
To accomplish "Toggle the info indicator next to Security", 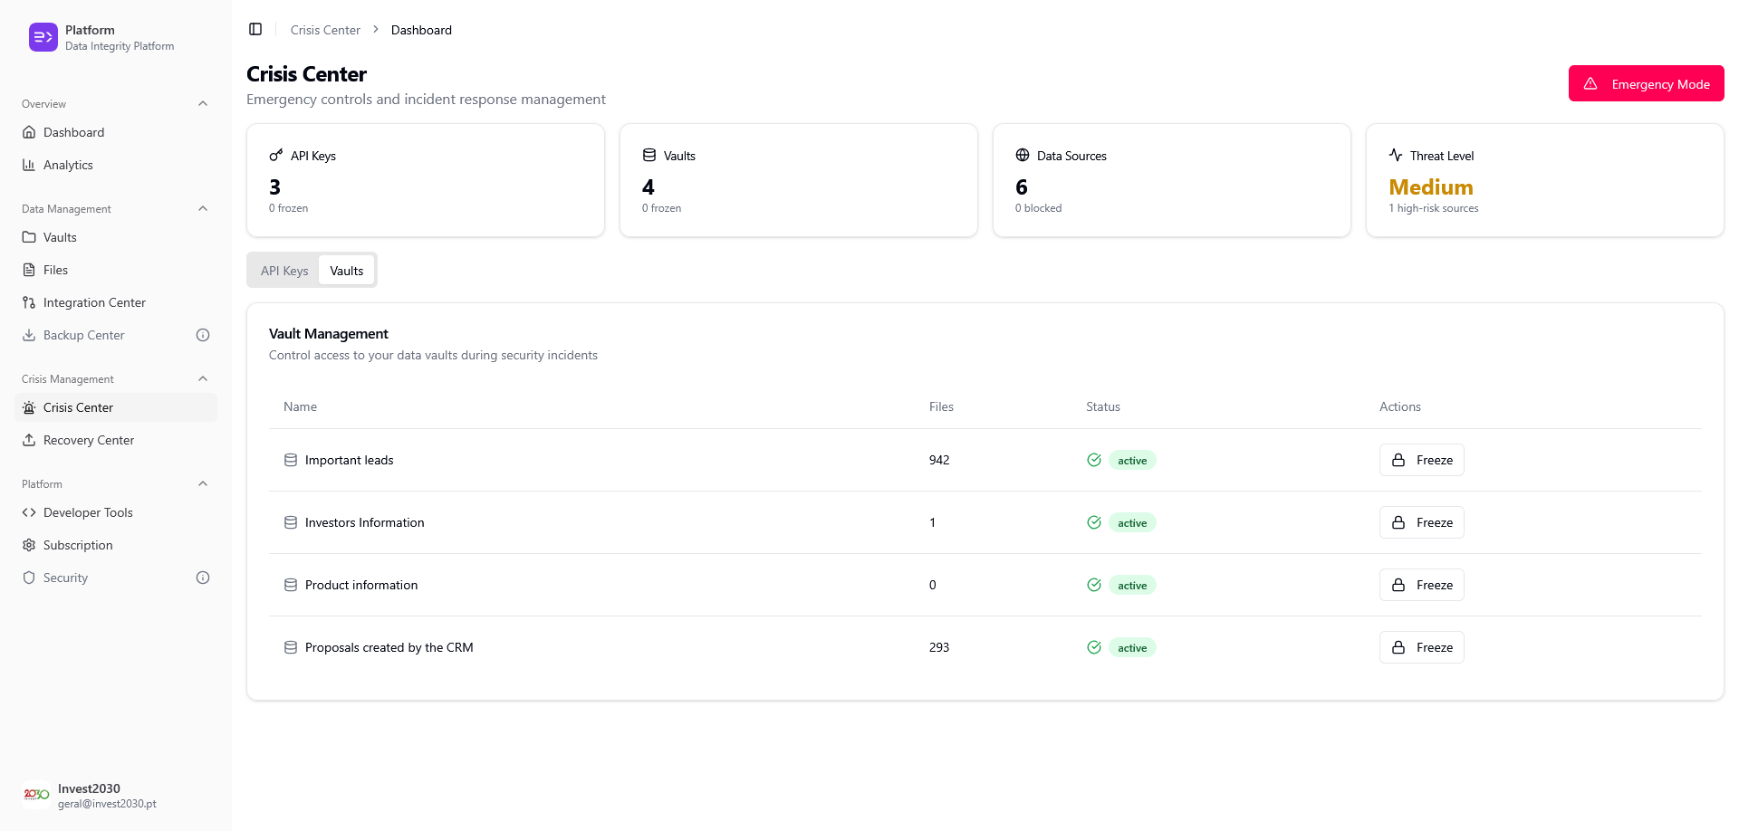I will tap(202, 578).
